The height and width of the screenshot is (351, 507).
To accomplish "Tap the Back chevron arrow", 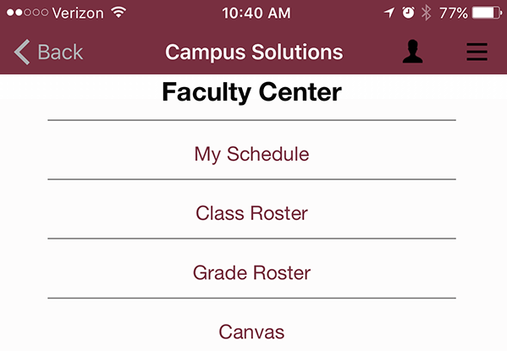I will coord(22,52).
